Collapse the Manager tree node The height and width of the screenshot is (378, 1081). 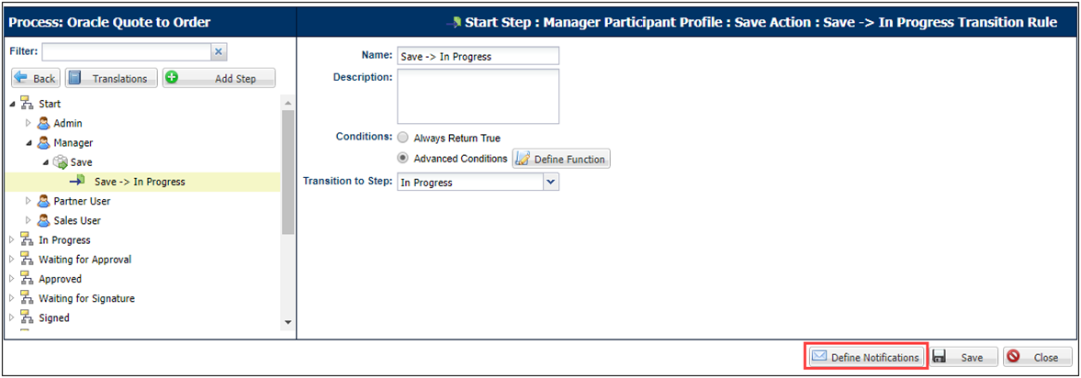coord(28,143)
